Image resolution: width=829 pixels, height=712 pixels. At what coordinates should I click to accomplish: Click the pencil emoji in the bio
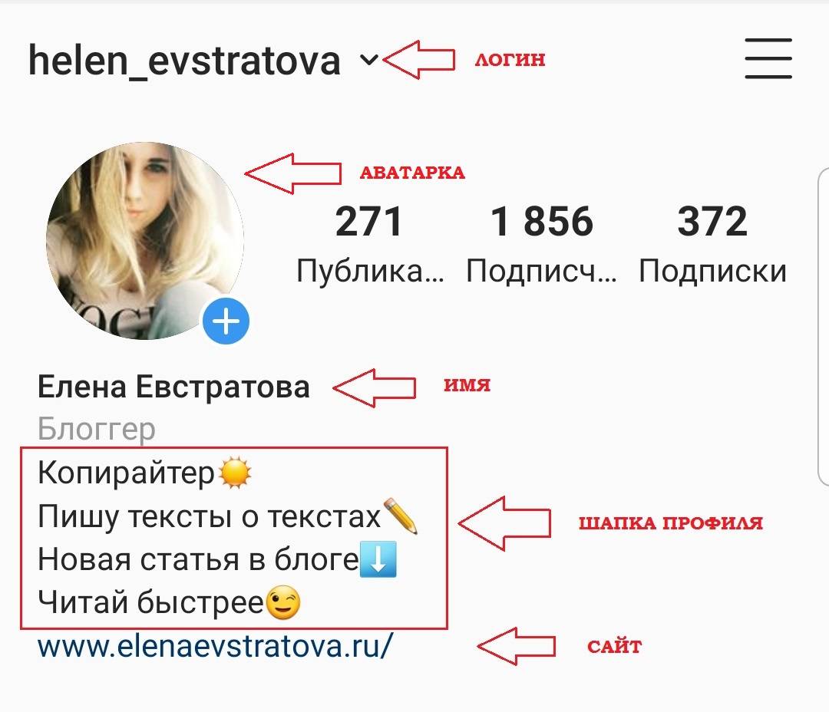click(400, 516)
